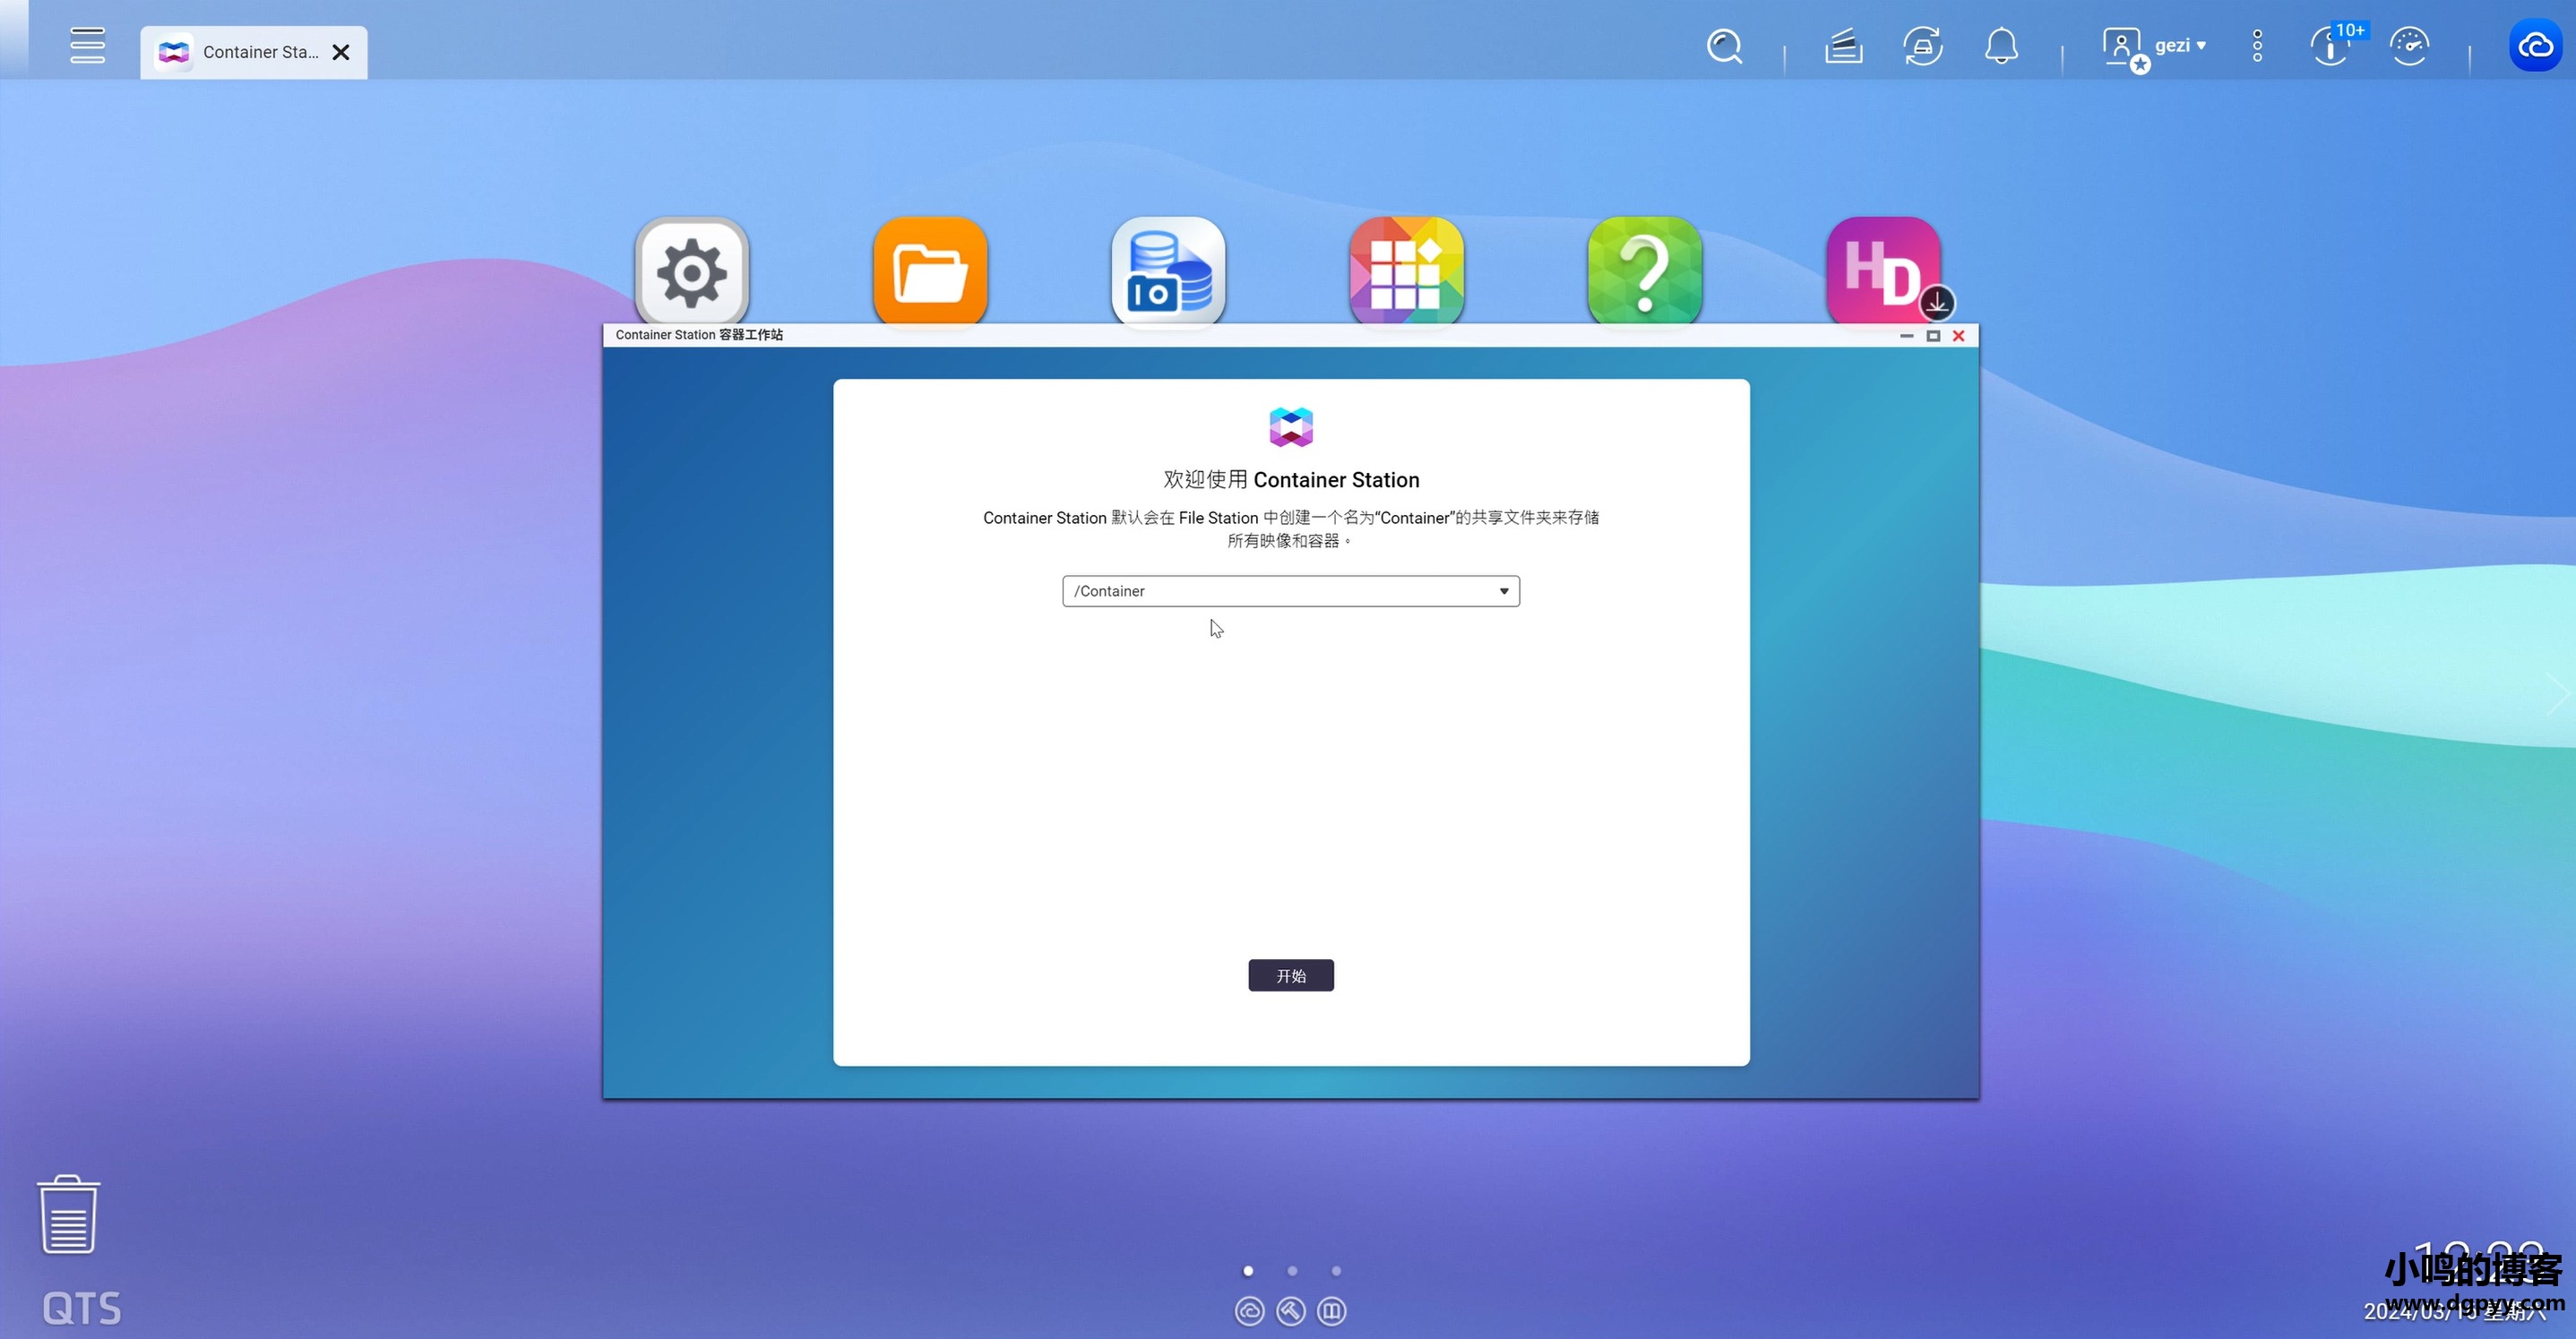Open external devices sync icon
Screen dimensions: 2576x1339
tap(1923, 46)
